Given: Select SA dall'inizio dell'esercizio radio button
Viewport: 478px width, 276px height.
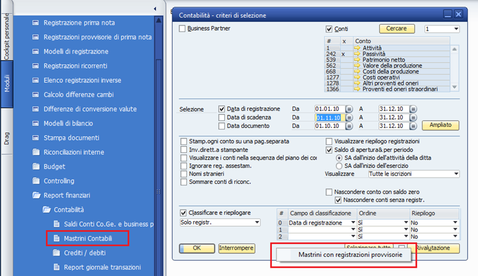Looking at the screenshot, I should point(339,166).
